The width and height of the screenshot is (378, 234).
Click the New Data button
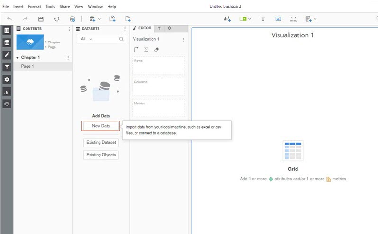[x=101, y=126]
